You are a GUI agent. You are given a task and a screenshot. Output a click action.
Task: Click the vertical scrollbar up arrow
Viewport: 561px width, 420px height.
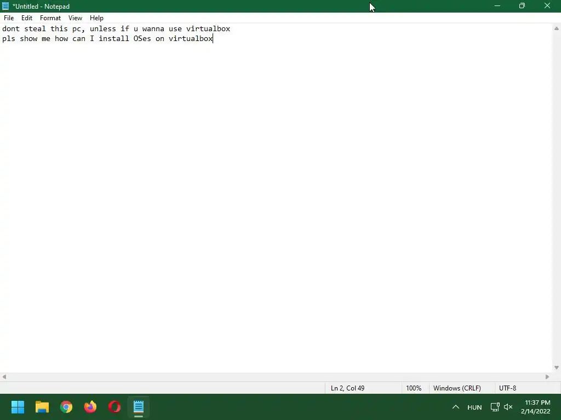(x=557, y=28)
